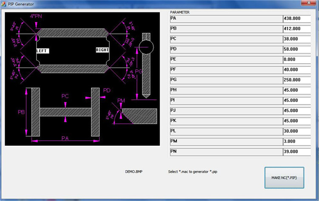This screenshot has width=319, height=201.
Task: Select the PB value field 412.000
Action: [296, 29]
